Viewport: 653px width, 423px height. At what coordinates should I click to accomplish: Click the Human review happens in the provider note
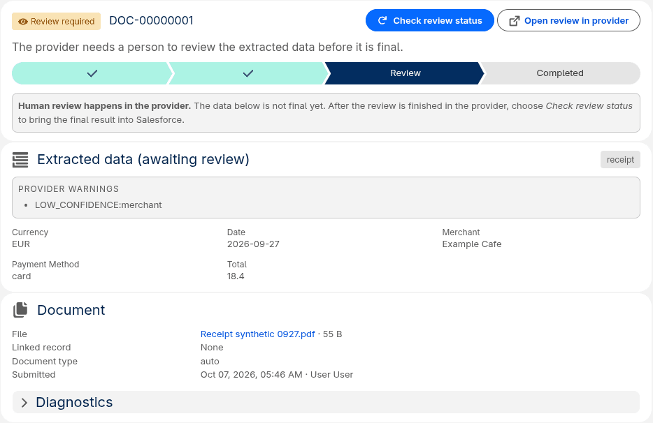pyautogui.click(x=326, y=112)
